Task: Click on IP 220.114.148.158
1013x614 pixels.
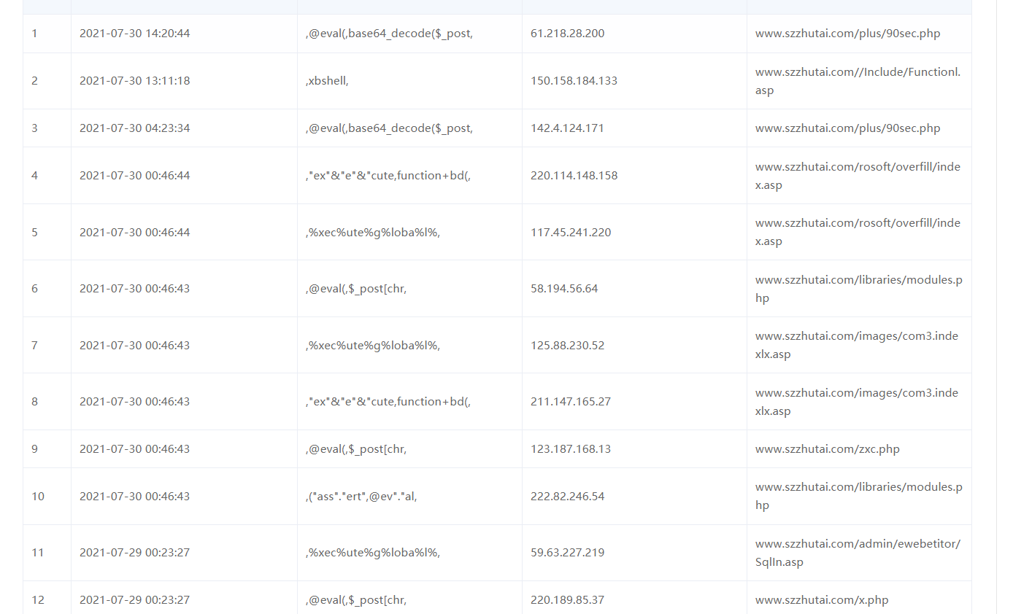Action: pos(574,176)
